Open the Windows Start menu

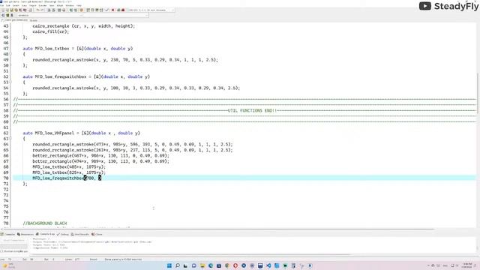click(x=169, y=265)
